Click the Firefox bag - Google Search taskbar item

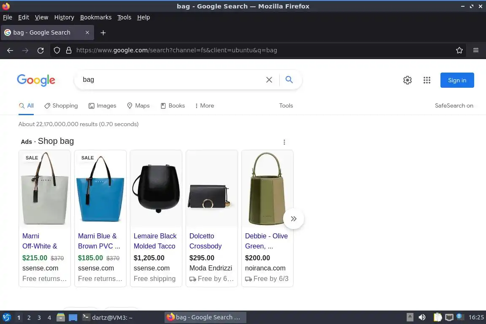pyautogui.click(x=205, y=317)
